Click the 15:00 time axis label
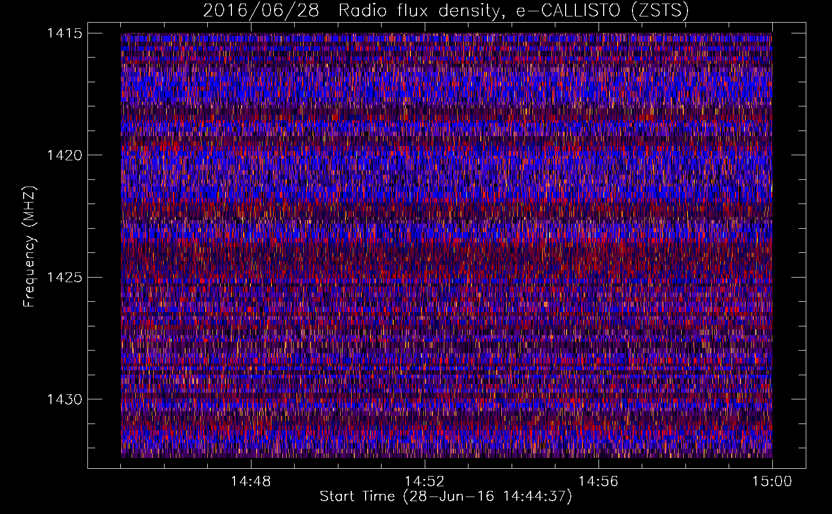832x514 pixels. pos(772,482)
